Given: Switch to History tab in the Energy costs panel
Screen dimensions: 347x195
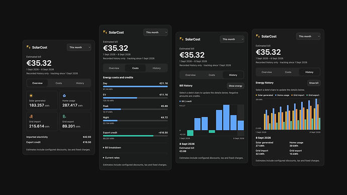Looking at the screenshot, I should 156,68.
